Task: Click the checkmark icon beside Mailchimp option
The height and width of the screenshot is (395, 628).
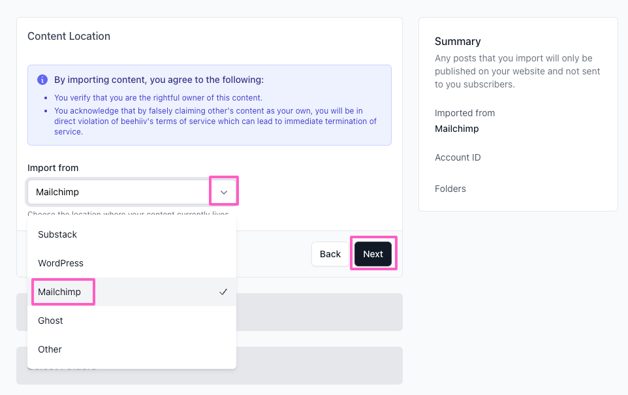Action: (223, 292)
